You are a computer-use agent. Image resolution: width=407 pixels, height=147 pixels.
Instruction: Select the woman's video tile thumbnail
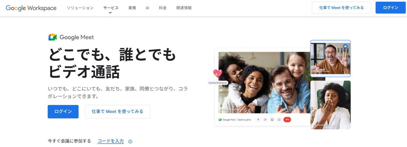pos(330,105)
